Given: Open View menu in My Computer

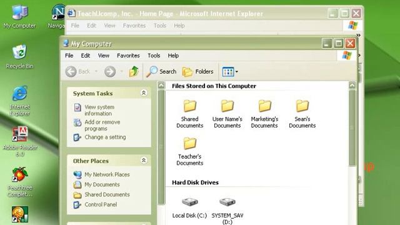Looking at the screenshot, I should [104, 56].
